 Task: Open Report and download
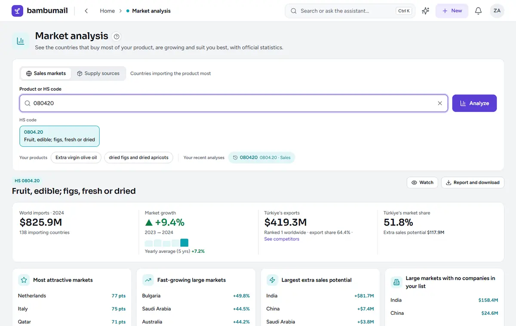click(x=473, y=182)
